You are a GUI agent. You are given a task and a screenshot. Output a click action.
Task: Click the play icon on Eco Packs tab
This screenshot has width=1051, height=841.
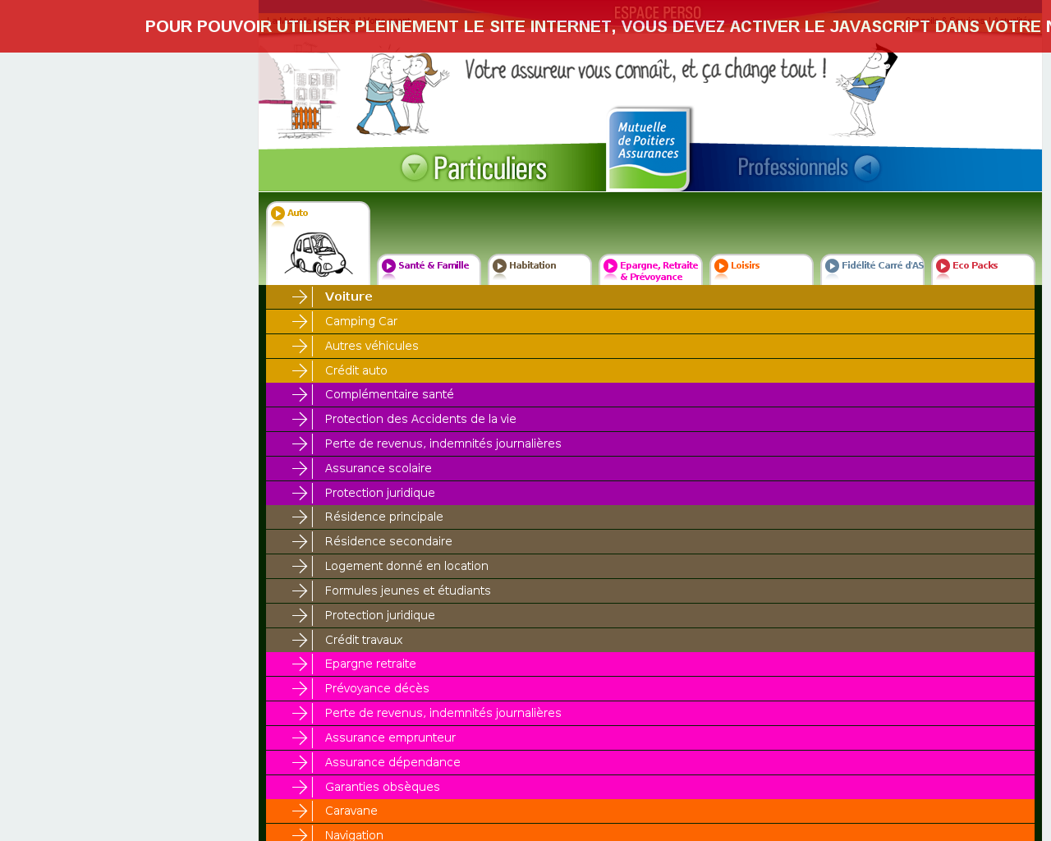[x=943, y=266]
